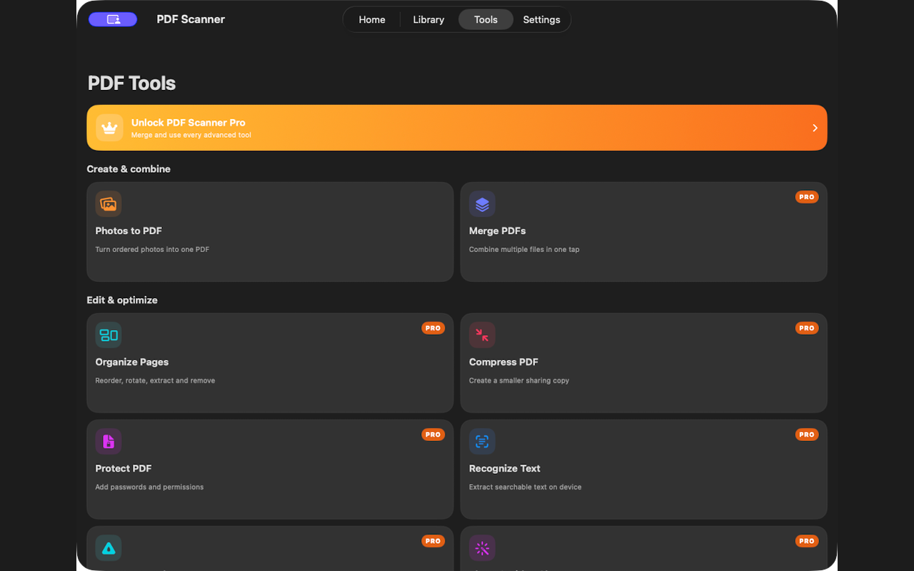914x571 pixels.
Task: Click 'Reorder, rotate, extract and remove' text
Action: [155, 381]
